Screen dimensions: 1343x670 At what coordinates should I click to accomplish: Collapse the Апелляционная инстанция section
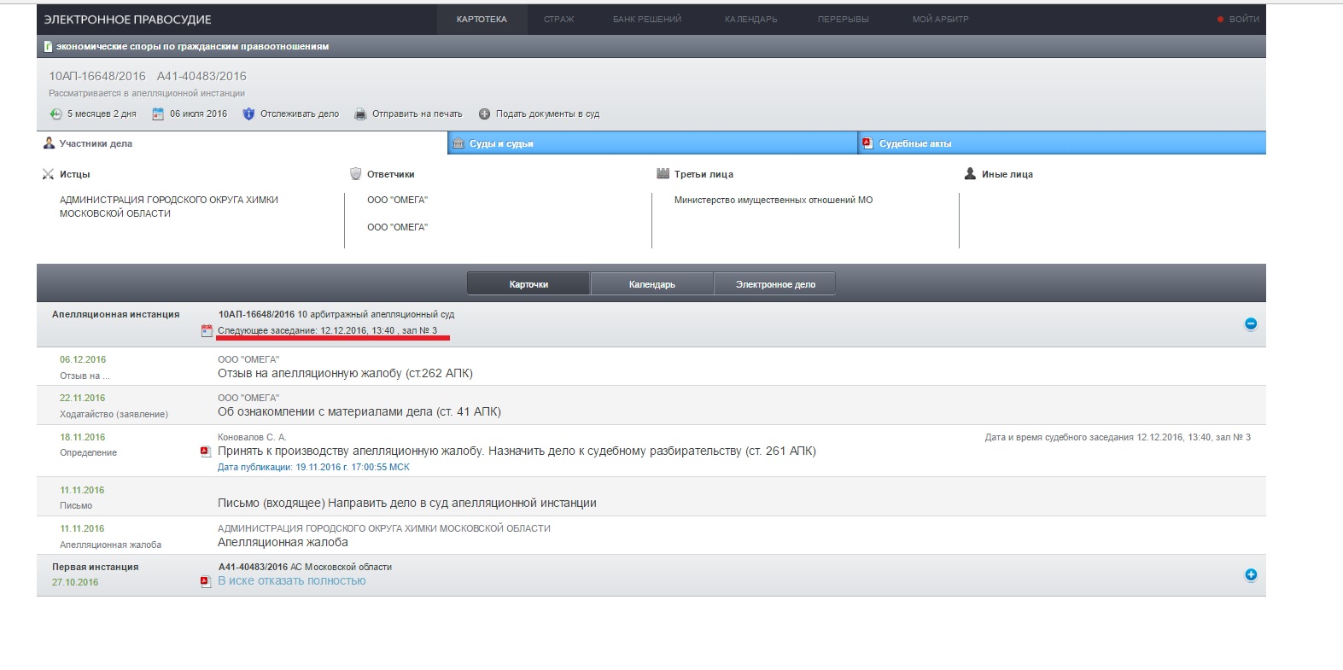[1250, 323]
